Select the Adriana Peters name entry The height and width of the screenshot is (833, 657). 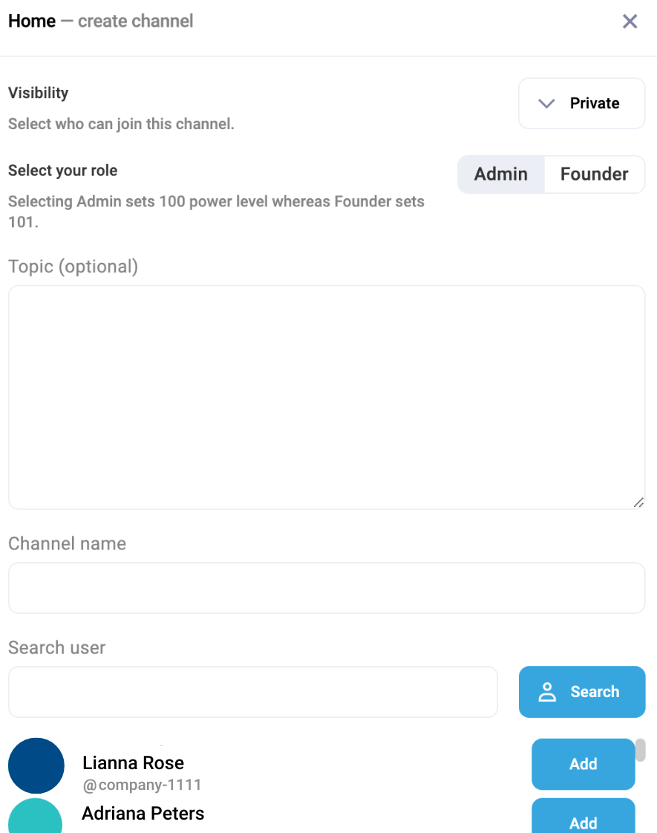(143, 813)
